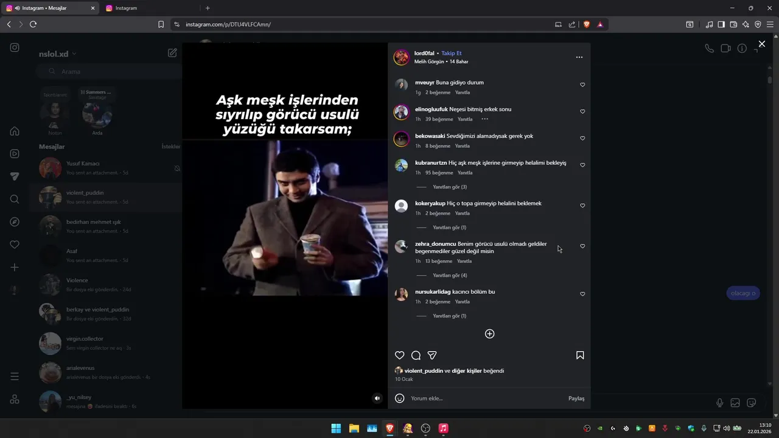Go to Instagram Home in the sidebar
779x438 pixels.
tap(15, 131)
